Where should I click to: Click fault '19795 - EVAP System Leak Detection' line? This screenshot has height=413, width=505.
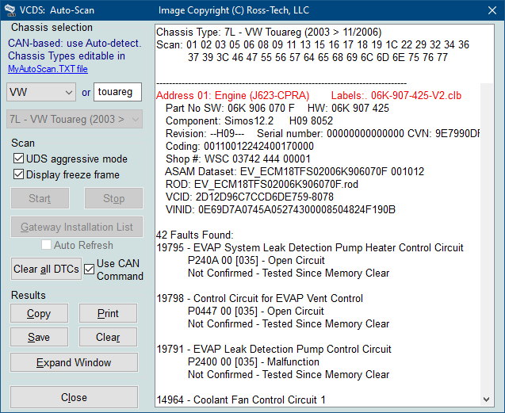pyautogui.click(x=310, y=247)
